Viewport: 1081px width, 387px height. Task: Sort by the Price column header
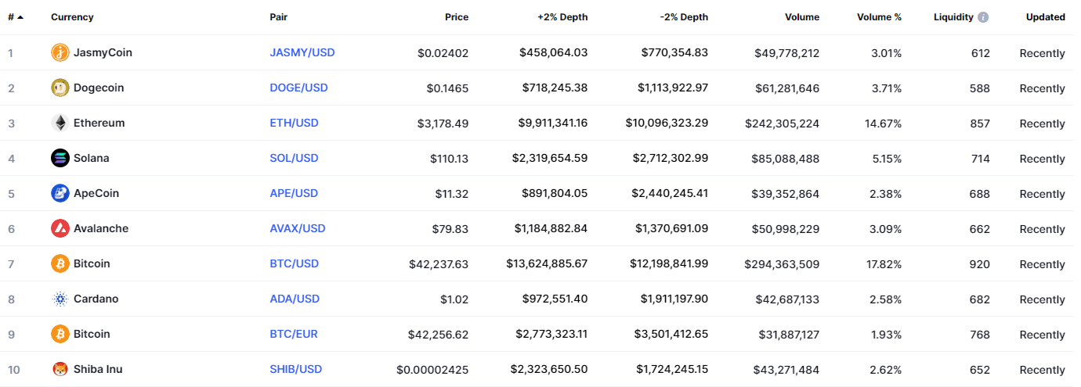tap(456, 17)
